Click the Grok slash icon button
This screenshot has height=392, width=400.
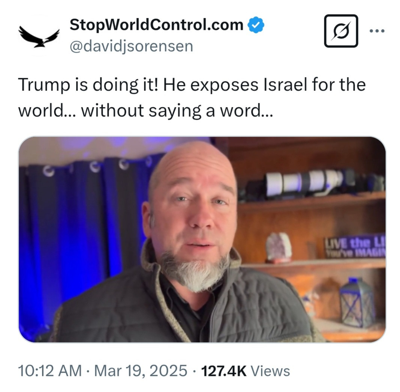(x=341, y=31)
